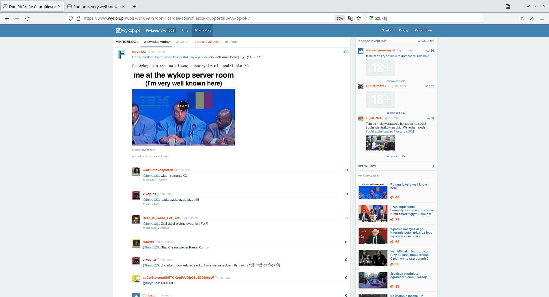Open 'Rumun is very well know here' thumbnail

click(x=373, y=191)
